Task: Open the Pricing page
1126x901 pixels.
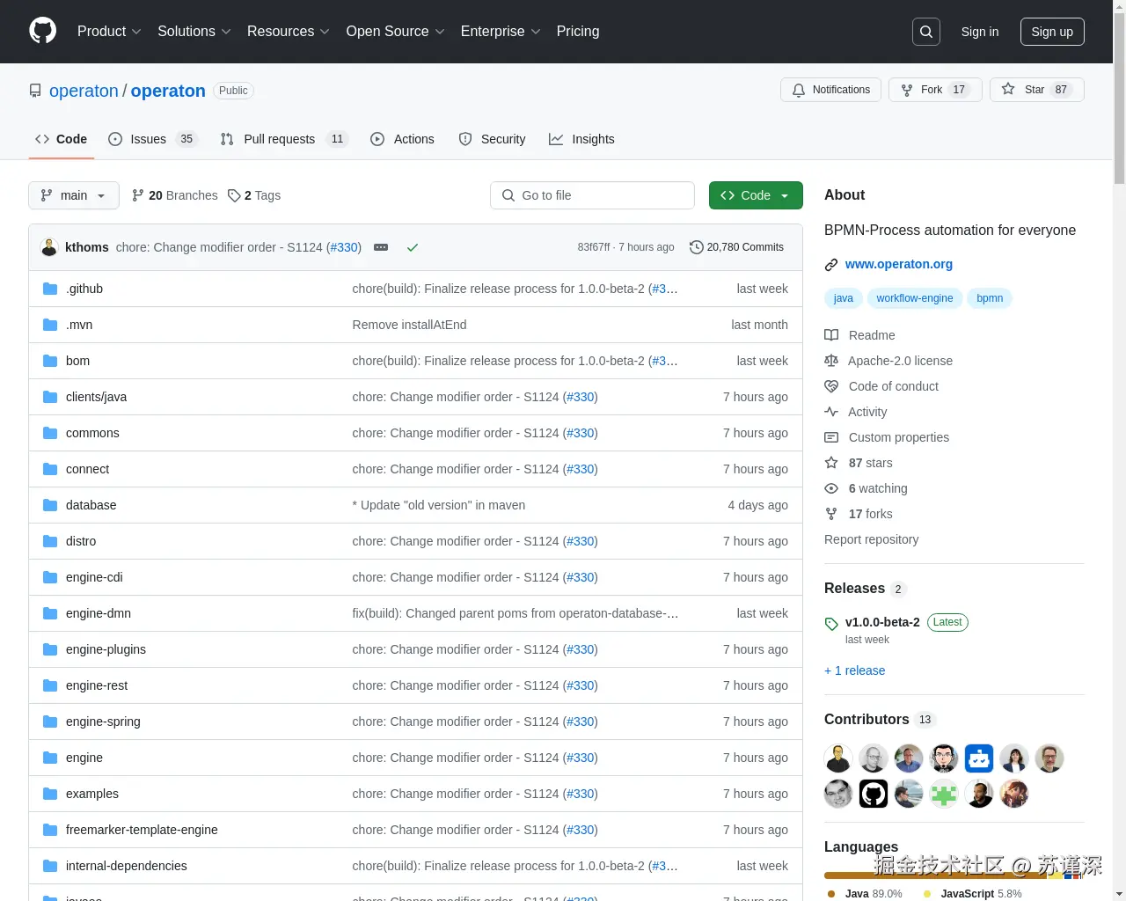Action: click(x=578, y=32)
